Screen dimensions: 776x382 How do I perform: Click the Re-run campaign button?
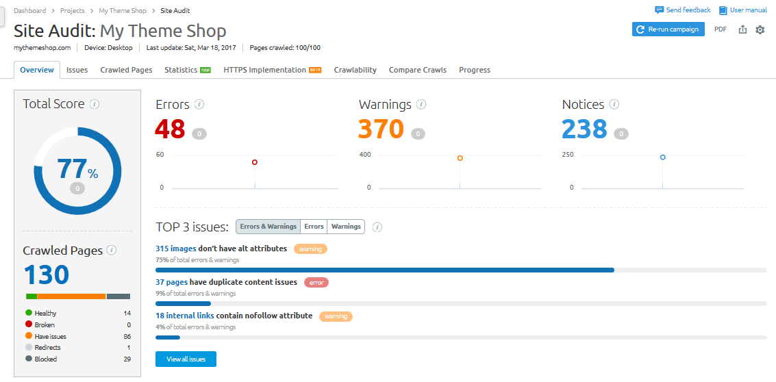coord(668,29)
